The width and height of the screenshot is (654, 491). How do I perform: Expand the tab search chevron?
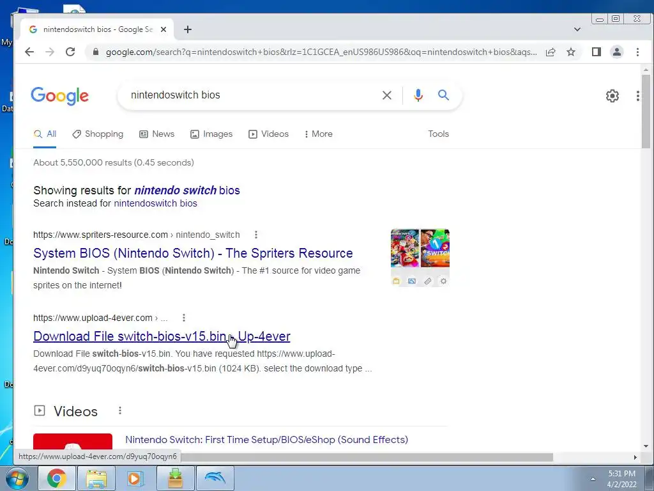pos(577,29)
